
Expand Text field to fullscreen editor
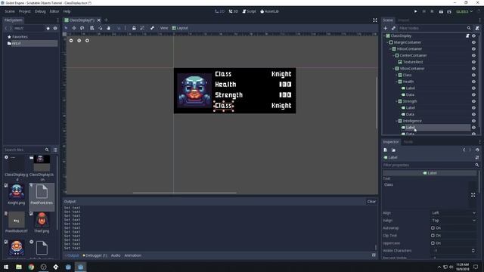coord(473,195)
